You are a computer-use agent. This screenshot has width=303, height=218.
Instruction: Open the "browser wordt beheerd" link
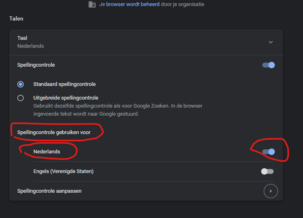pos(132,4)
